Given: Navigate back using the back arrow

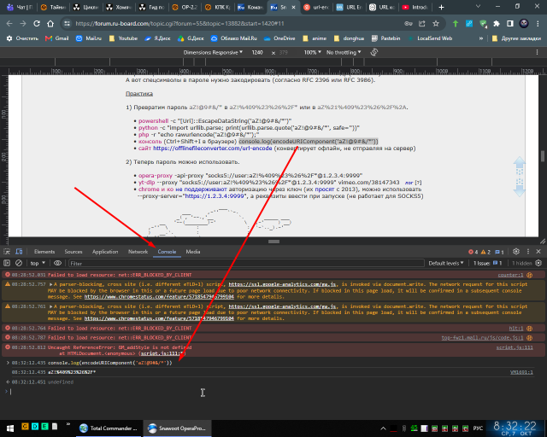Looking at the screenshot, I should 9,24.
